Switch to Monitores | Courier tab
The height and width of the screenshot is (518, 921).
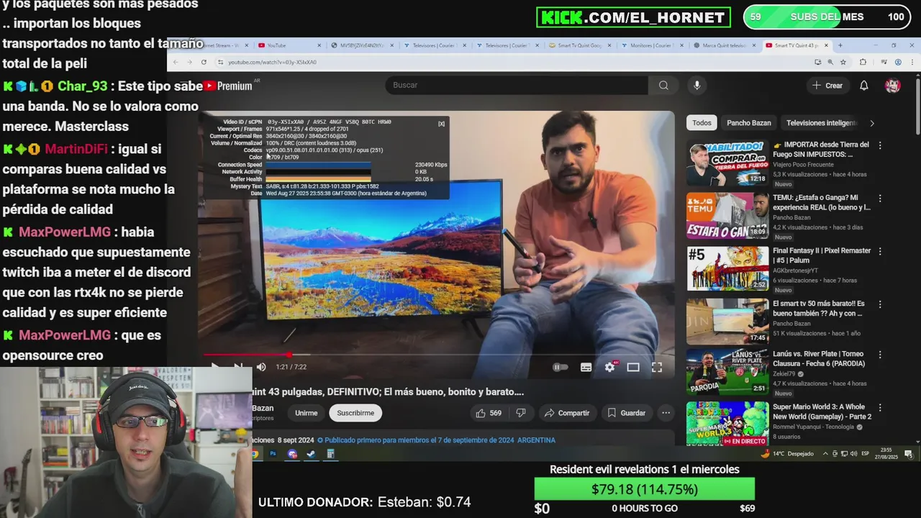coord(651,45)
